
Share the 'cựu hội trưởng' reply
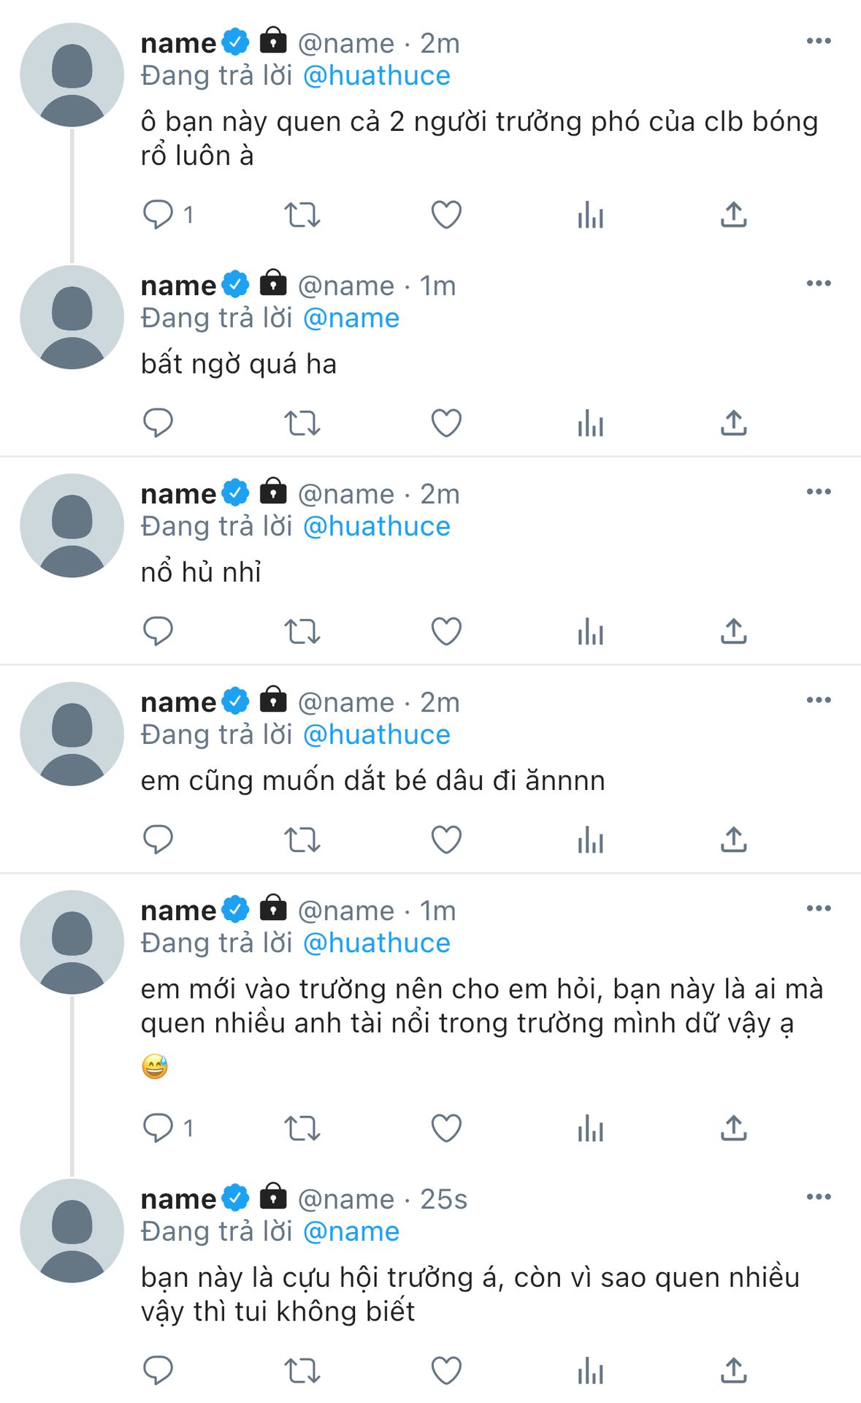[733, 1371]
